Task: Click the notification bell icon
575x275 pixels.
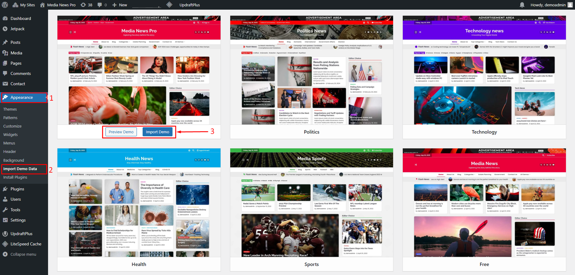Action: pyautogui.click(x=522, y=5)
